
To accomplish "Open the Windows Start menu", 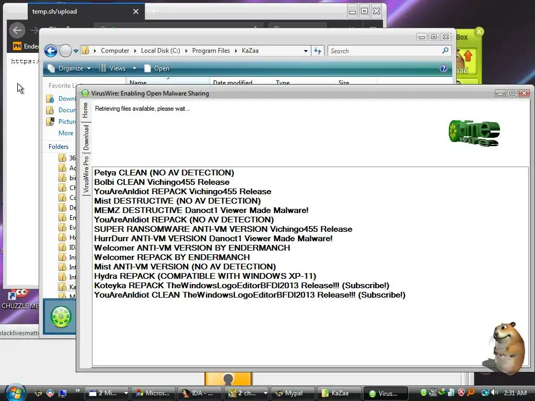I will point(16,393).
